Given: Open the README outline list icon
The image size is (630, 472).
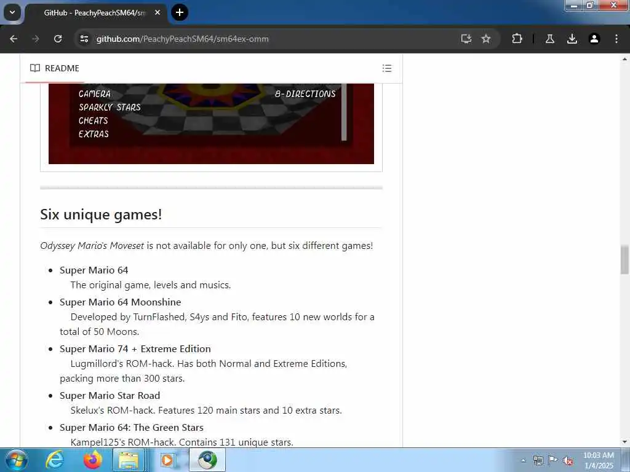Looking at the screenshot, I should pos(387,68).
